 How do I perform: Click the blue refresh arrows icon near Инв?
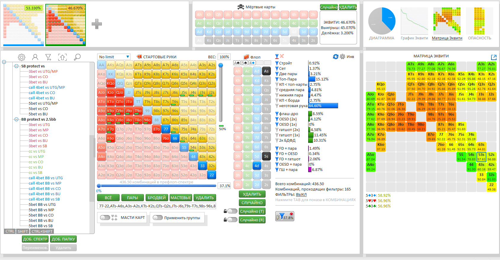[335, 56]
